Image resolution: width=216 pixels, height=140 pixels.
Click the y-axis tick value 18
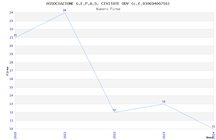coord(11,62)
